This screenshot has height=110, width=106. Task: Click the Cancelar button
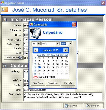point(94,106)
